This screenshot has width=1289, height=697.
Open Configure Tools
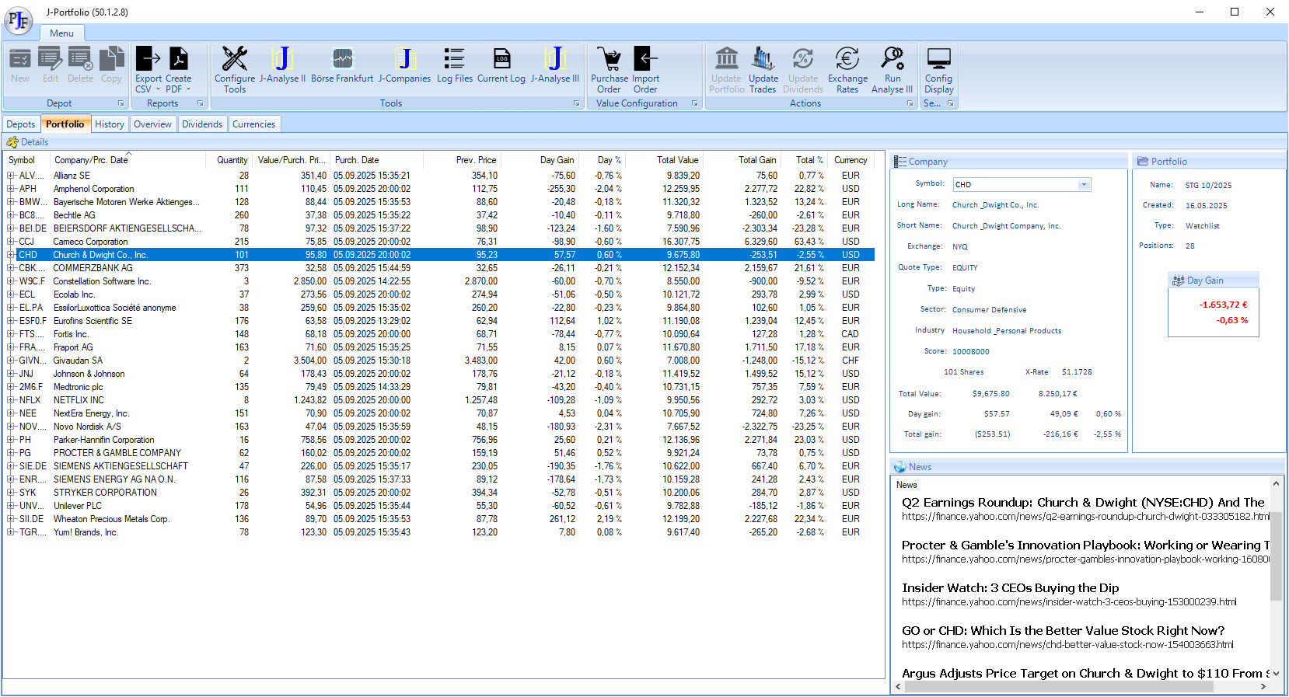[x=234, y=59]
